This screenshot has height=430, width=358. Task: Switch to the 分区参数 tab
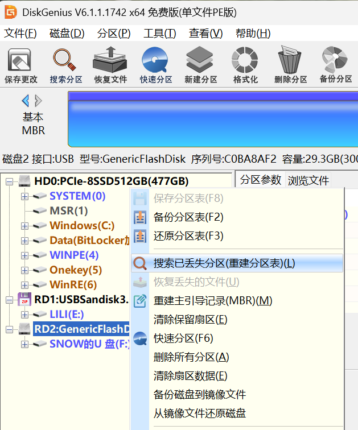click(260, 180)
